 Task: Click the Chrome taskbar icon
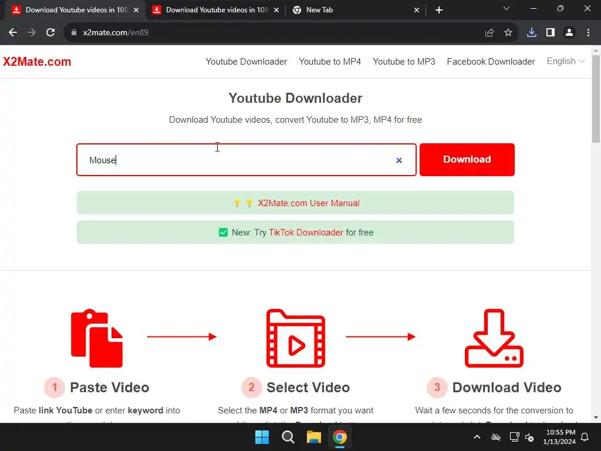(340, 437)
